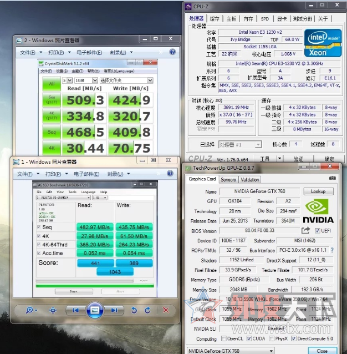Click Bandwidth value 192.3 GB/s
Screen dimensions: 347x354
[312, 290]
